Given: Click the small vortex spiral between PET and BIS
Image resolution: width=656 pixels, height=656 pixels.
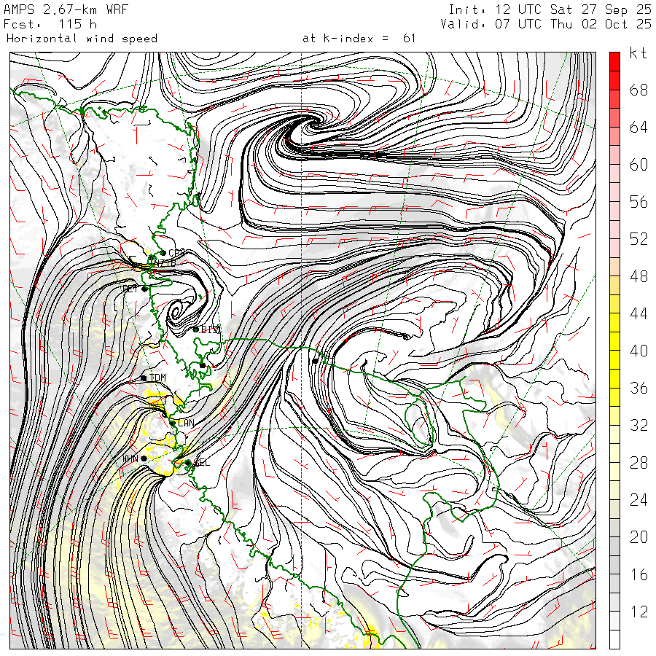Looking at the screenshot, I should coord(176,311).
